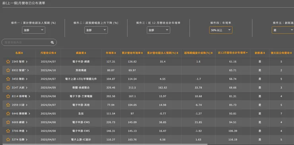Sort by 超預期幅度升或降(%) column header

198,53
